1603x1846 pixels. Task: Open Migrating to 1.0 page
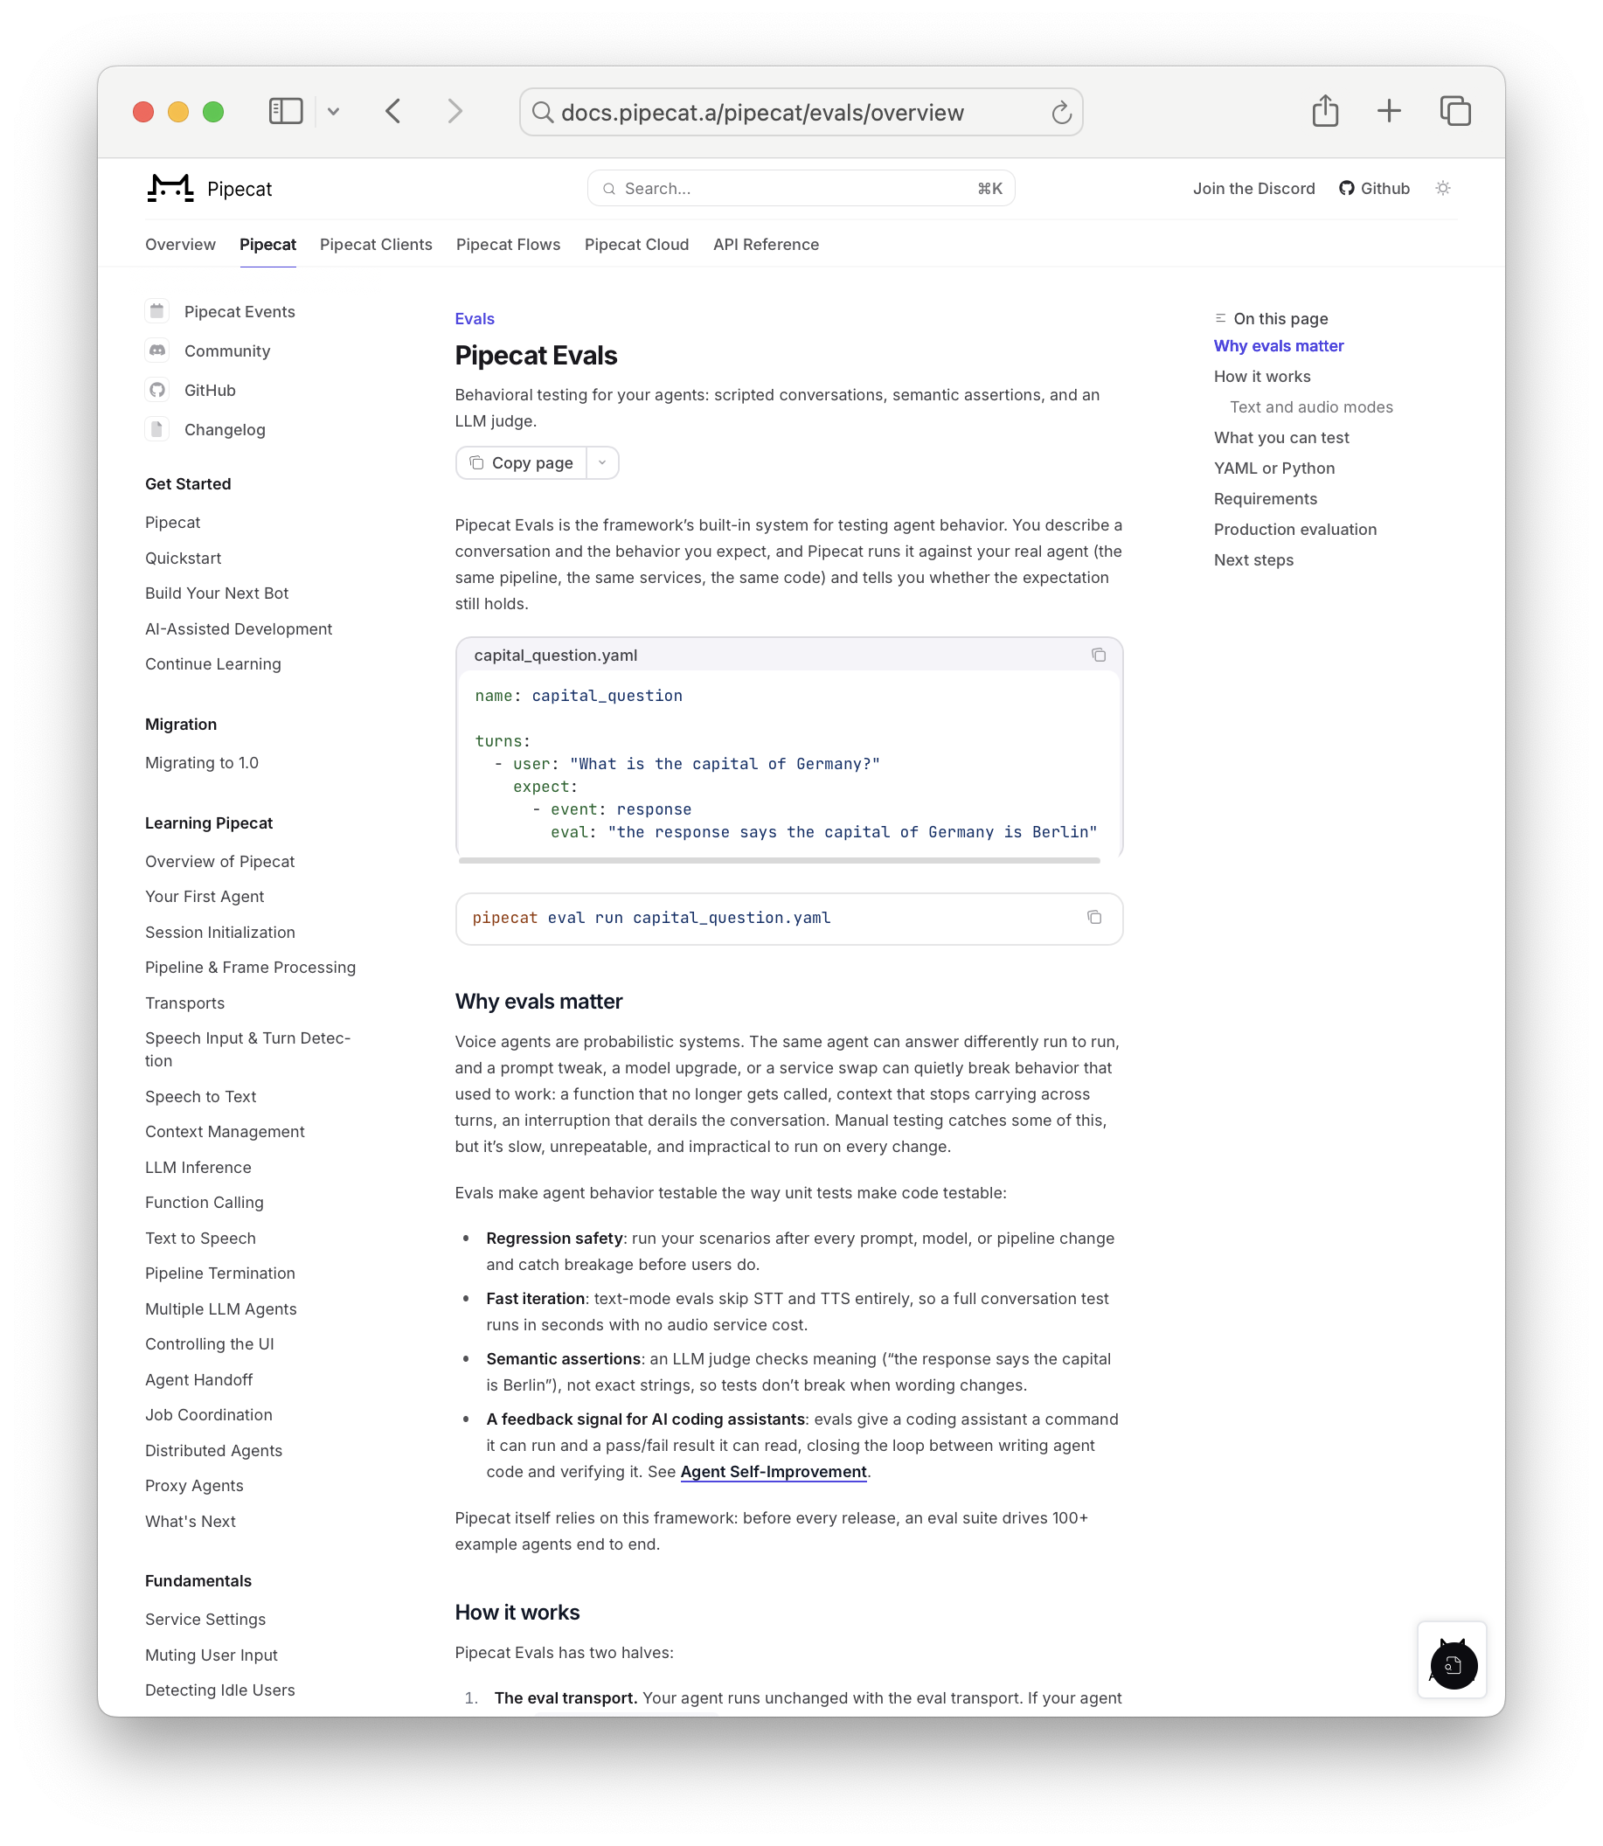[x=201, y=762]
